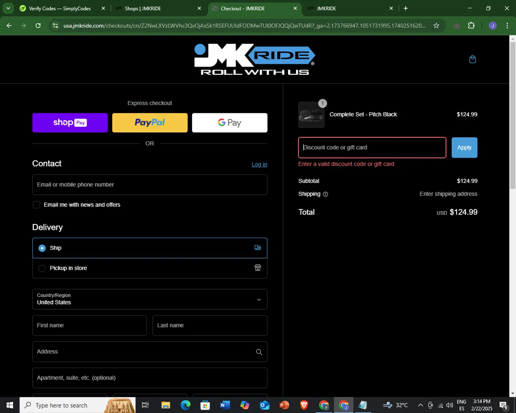The width and height of the screenshot is (516, 413).
Task: Open the Chrome profile avatar
Action: click(x=493, y=25)
